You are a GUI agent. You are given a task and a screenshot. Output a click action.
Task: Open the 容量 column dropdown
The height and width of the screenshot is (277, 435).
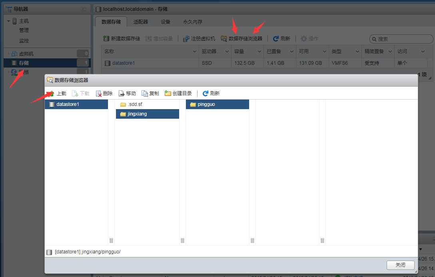[259, 52]
